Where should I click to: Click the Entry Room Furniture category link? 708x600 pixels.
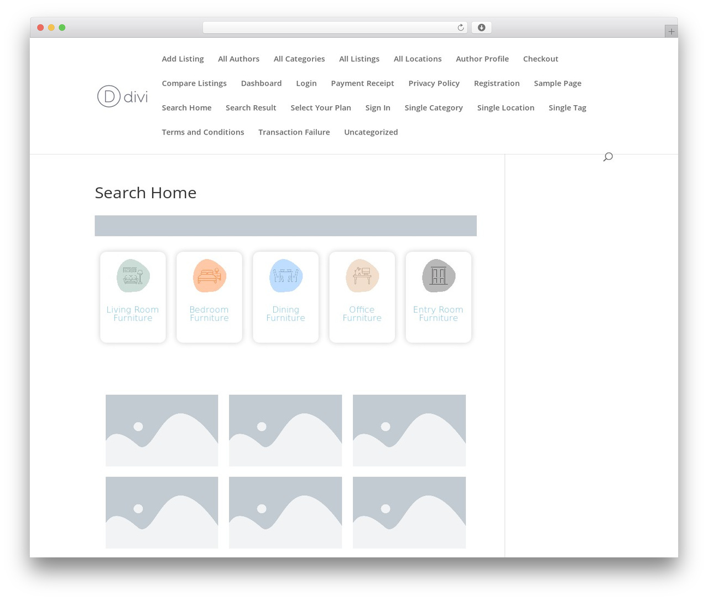point(438,314)
